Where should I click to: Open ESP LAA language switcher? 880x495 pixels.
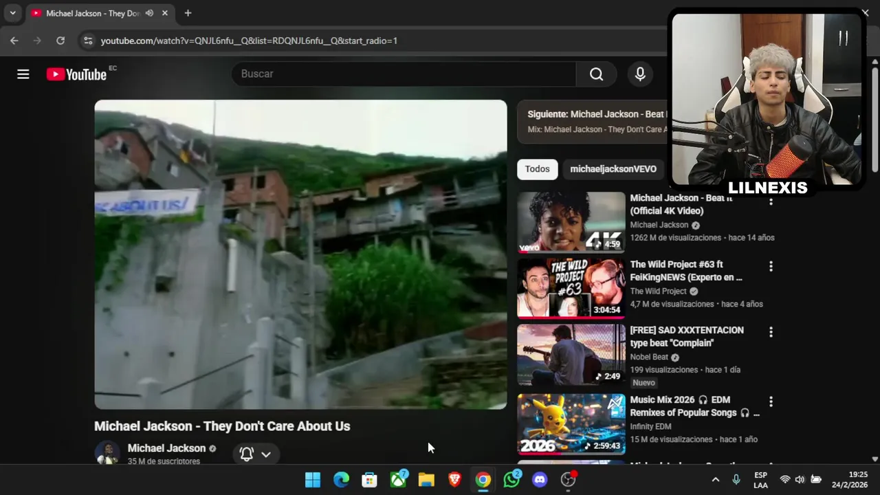(x=760, y=480)
